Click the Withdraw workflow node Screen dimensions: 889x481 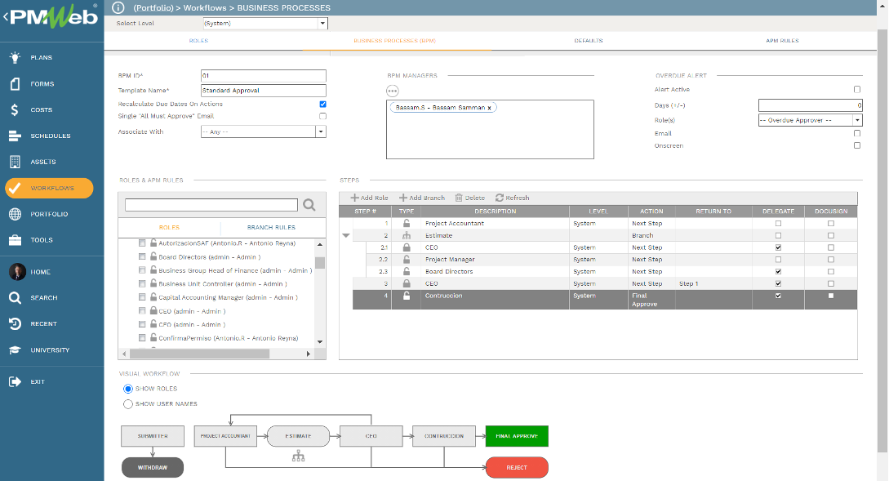(153, 467)
